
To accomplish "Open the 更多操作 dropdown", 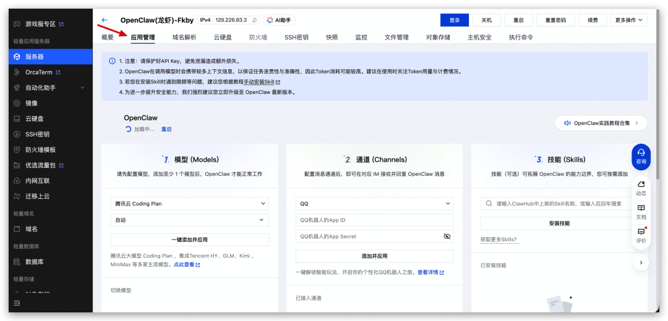I will point(629,20).
